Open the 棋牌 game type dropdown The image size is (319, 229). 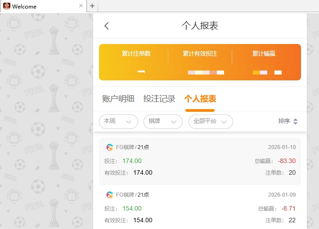163,122
